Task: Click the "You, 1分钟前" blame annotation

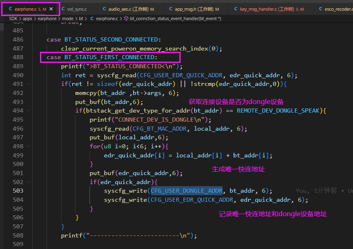Action: [x=316, y=191]
